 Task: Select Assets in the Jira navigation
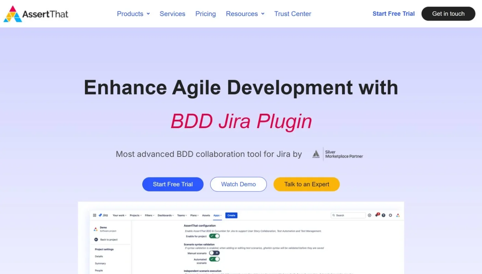click(x=206, y=215)
